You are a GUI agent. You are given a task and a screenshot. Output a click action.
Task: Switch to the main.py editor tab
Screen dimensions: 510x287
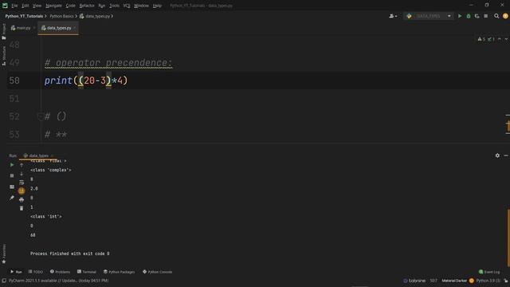[22, 28]
